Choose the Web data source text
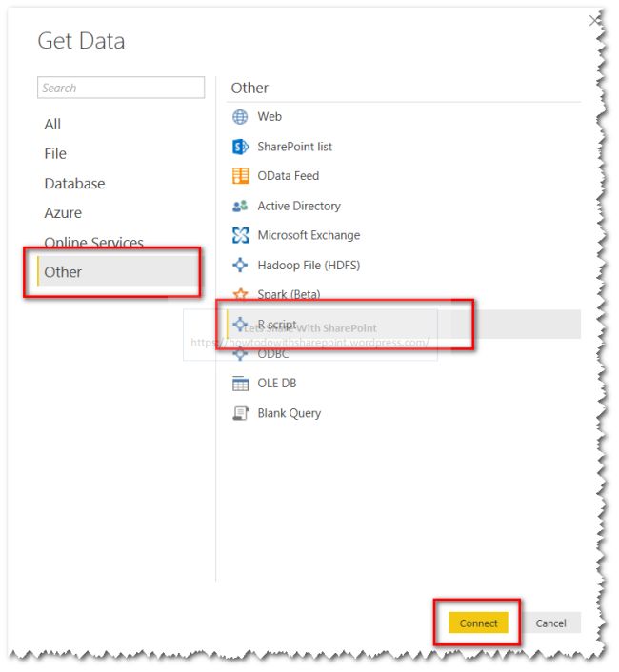This screenshot has width=619, height=672. click(270, 116)
